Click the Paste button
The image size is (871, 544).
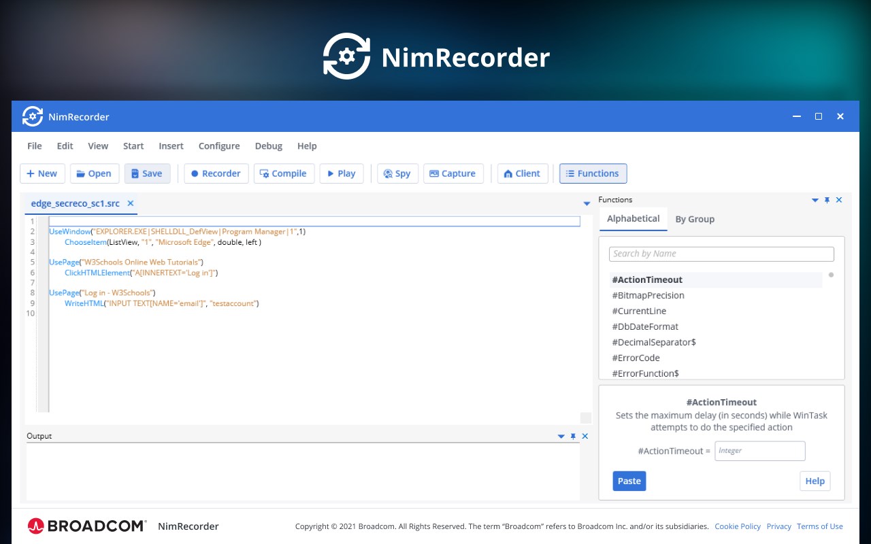click(x=629, y=481)
